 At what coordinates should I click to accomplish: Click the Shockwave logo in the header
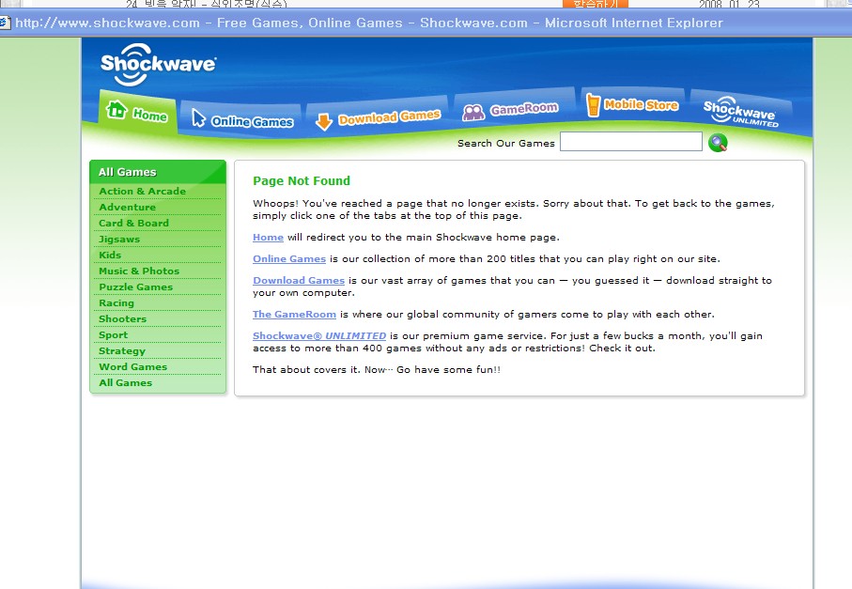point(158,65)
